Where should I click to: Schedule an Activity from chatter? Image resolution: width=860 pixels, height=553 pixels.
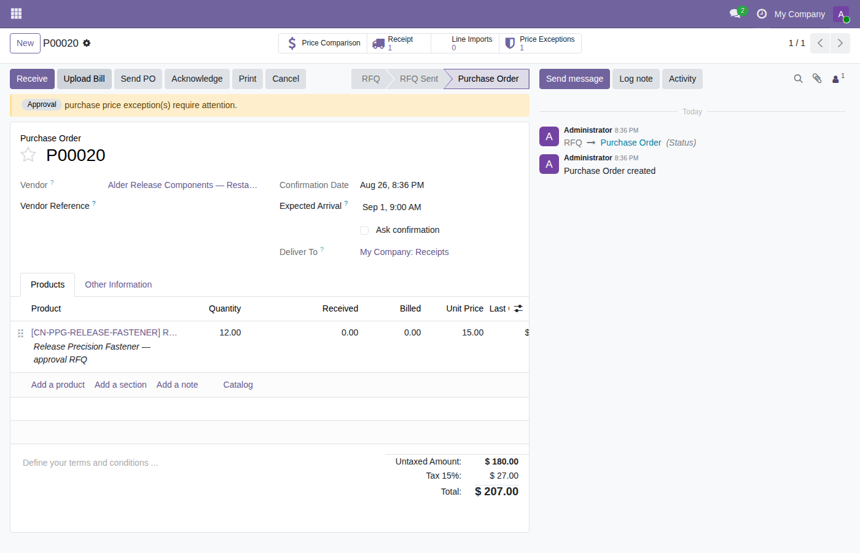click(x=682, y=79)
